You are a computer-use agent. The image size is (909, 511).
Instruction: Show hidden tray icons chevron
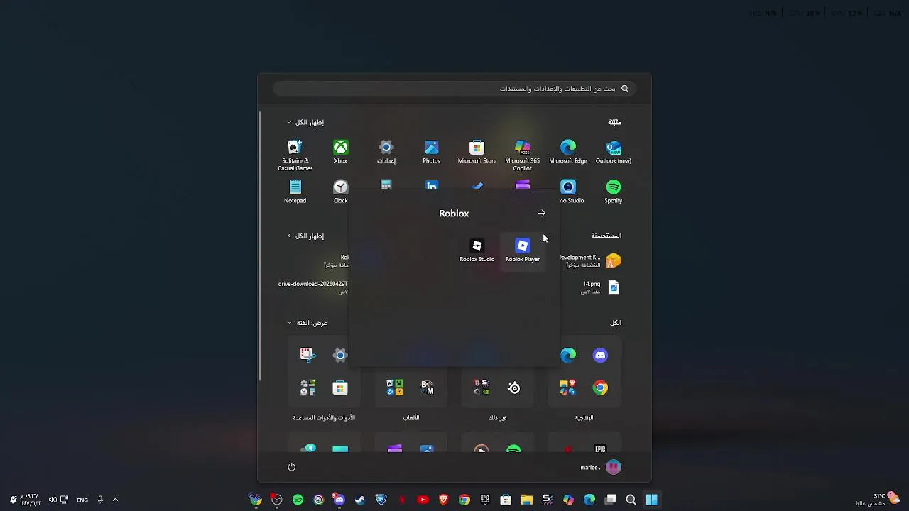tap(115, 500)
